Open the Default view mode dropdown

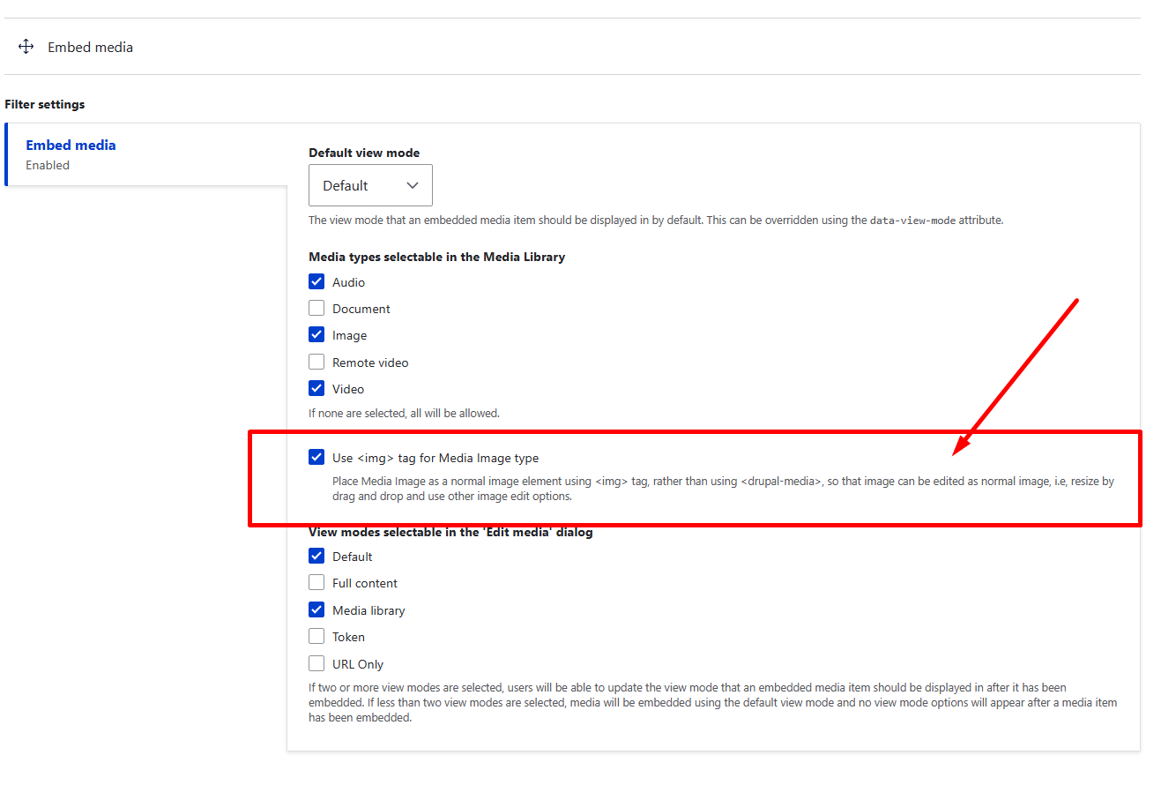(370, 185)
